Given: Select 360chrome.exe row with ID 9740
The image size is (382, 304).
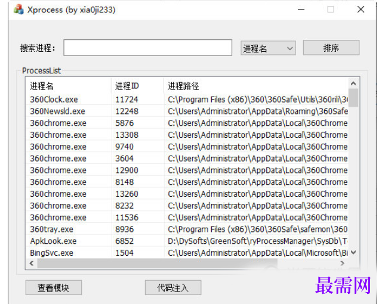Looking at the screenshot, I should tap(187, 147).
